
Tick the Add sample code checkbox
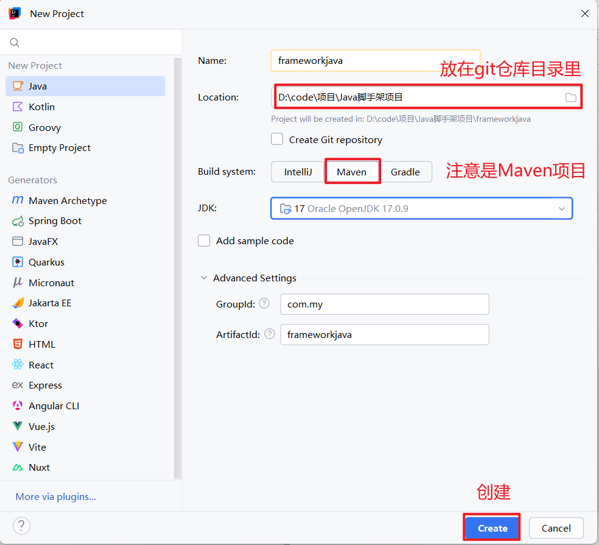point(204,241)
